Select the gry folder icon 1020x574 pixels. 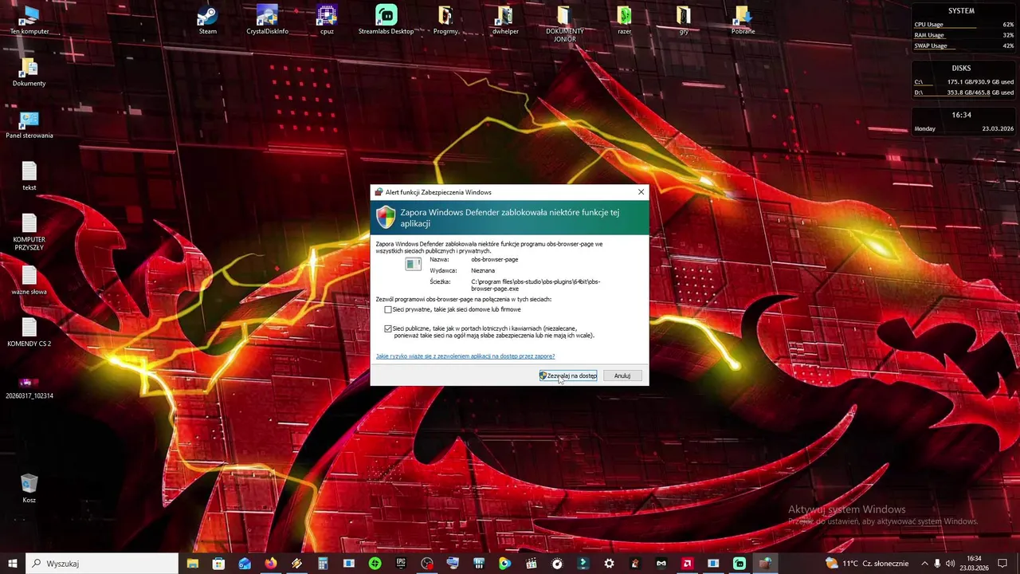click(684, 20)
